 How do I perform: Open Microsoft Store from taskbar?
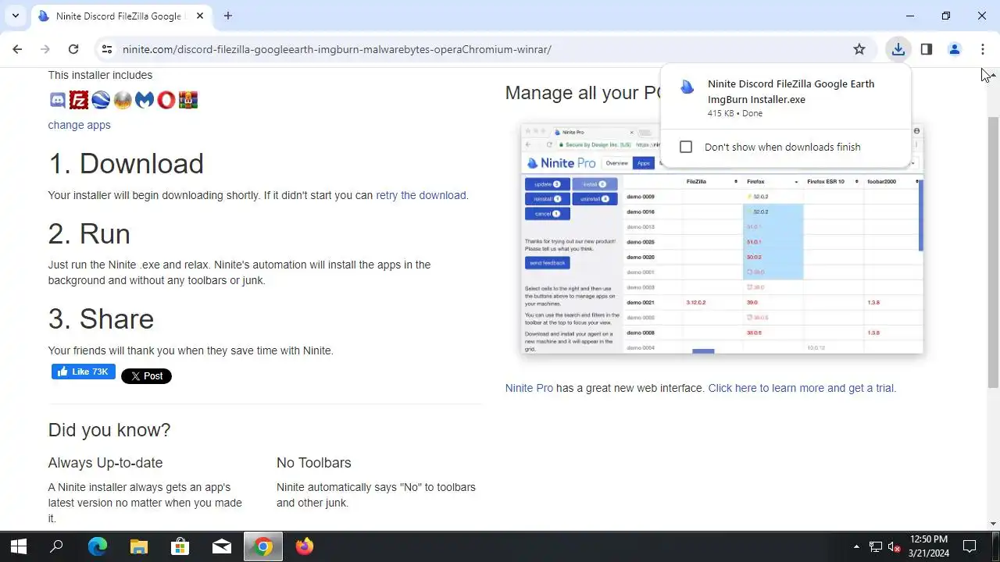180,546
